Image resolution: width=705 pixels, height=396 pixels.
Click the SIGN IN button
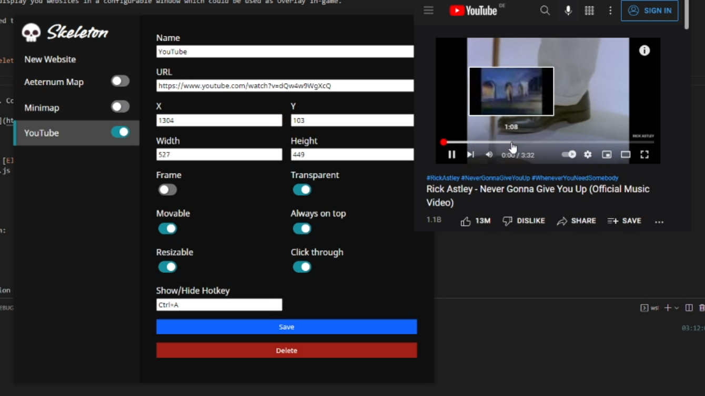click(650, 11)
